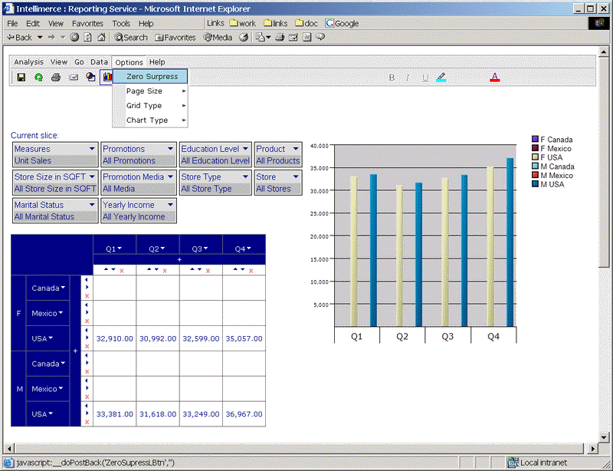Image resolution: width=613 pixels, height=471 pixels.
Task: Click the bar chart toggle icon
Action: [107, 77]
